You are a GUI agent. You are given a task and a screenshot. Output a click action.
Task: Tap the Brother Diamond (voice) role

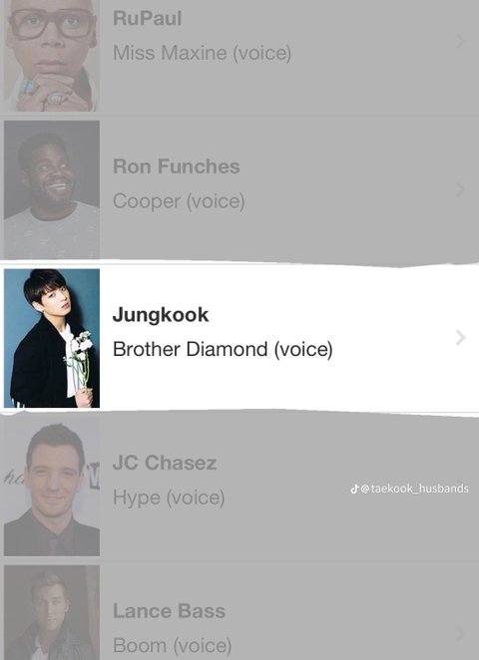223,349
